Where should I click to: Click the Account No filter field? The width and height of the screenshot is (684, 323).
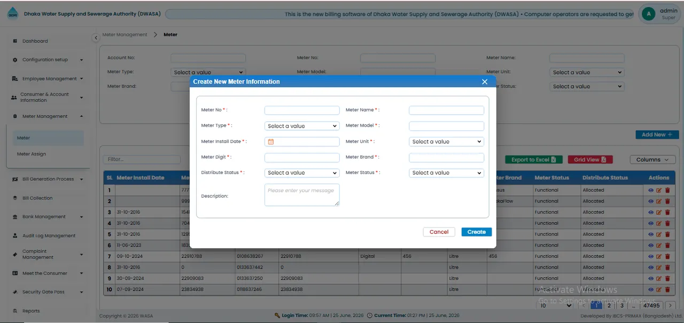tap(208, 58)
